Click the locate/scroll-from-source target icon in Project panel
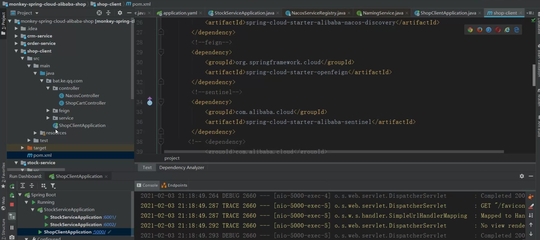The width and height of the screenshot is (540, 240). 99,13
